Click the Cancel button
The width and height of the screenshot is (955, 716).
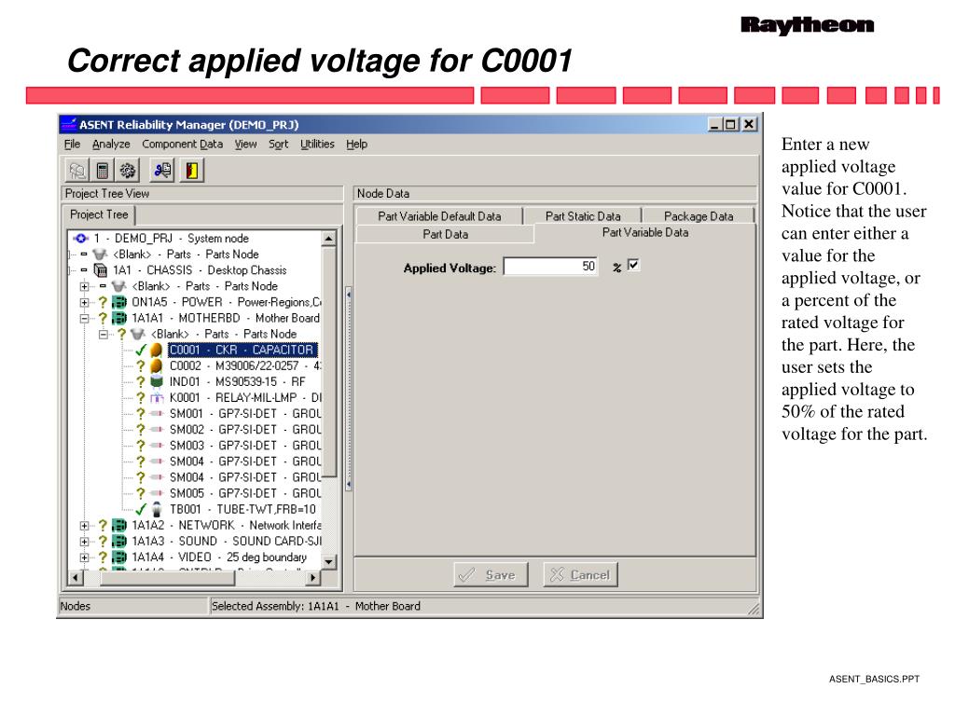click(580, 574)
